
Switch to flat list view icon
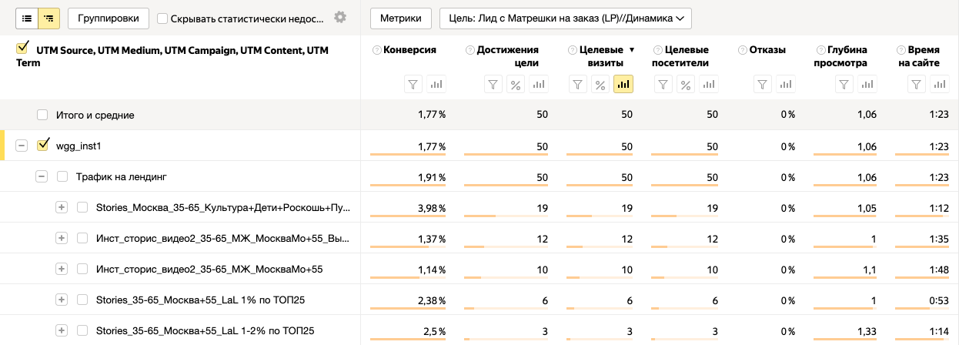tap(27, 18)
